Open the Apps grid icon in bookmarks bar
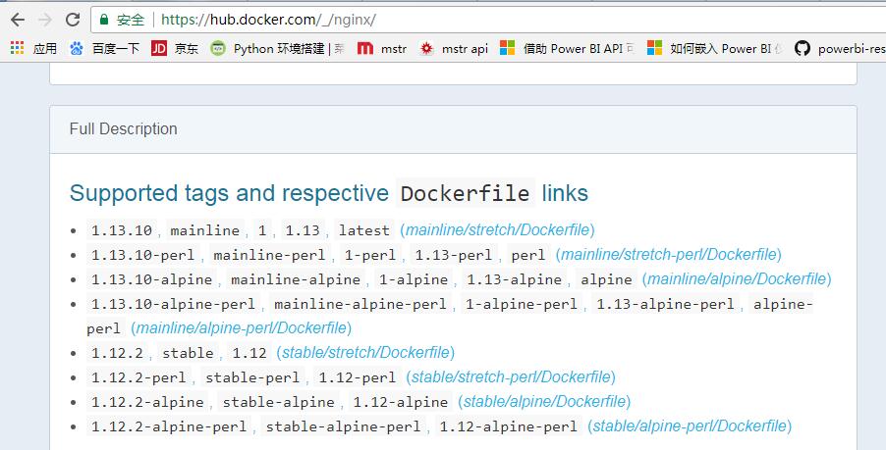This screenshot has height=450, width=886. coord(17,48)
